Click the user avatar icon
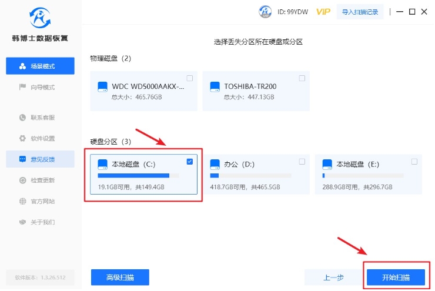The width and height of the screenshot is (435, 291). tap(266, 11)
